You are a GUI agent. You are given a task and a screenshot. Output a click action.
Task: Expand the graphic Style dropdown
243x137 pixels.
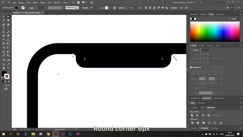pyautogui.click(x=109, y=8)
